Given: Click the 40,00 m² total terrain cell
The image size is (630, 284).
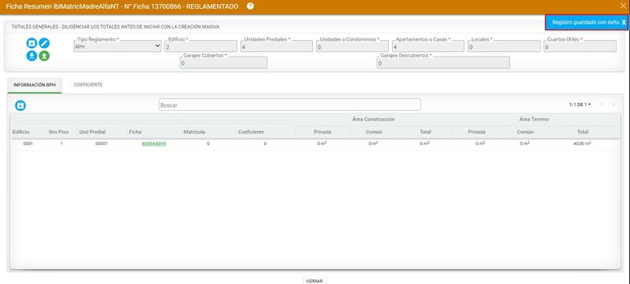Looking at the screenshot, I should [x=582, y=144].
